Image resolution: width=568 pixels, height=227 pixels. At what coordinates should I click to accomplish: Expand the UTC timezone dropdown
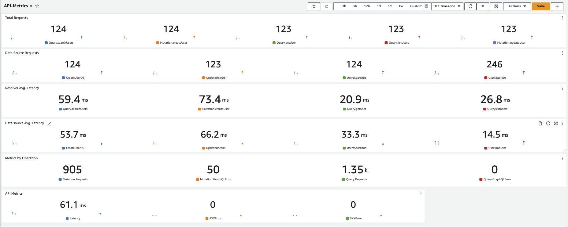[447, 6]
